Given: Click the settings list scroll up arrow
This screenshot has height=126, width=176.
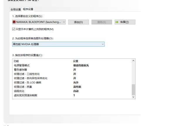Looking at the screenshot, I should click(x=133, y=61).
